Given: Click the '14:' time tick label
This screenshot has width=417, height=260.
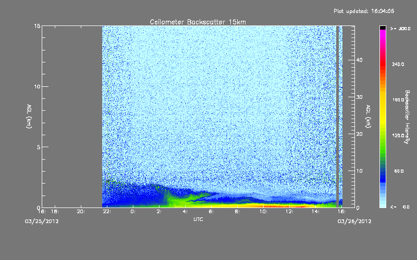Looking at the screenshot, I should pos(315,212).
